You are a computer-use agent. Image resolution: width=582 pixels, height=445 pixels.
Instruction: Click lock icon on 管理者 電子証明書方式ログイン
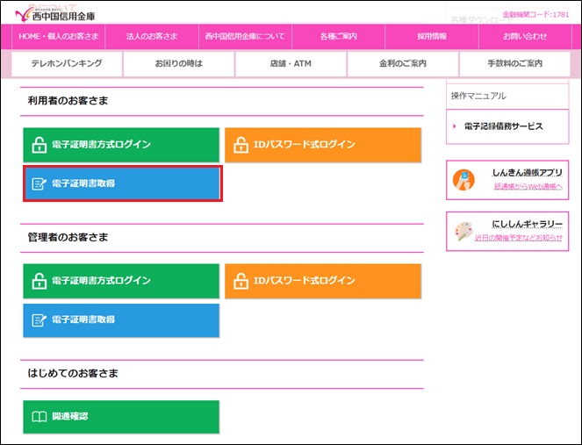click(x=39, y=281)
